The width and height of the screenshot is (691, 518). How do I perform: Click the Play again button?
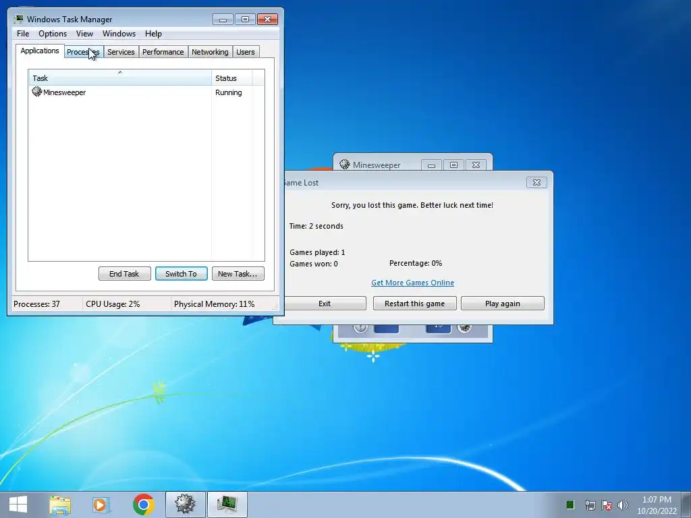click(x=502, y=303)
